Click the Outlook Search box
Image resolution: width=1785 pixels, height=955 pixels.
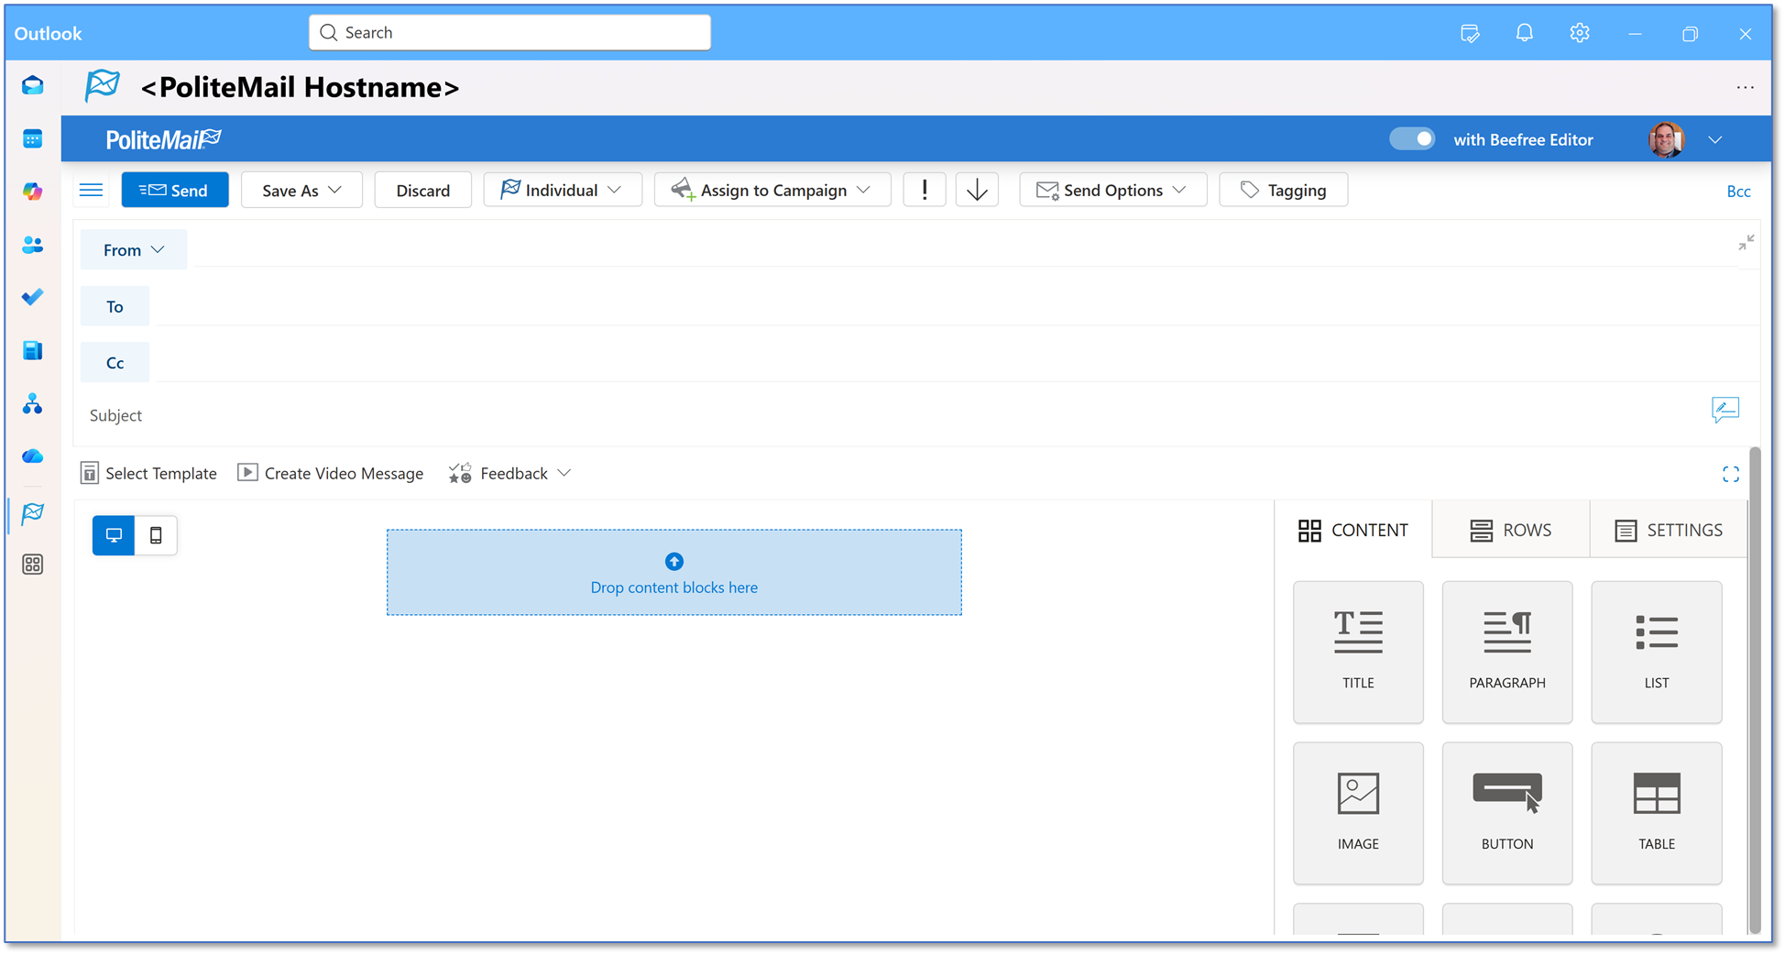(x=509, y=33)
